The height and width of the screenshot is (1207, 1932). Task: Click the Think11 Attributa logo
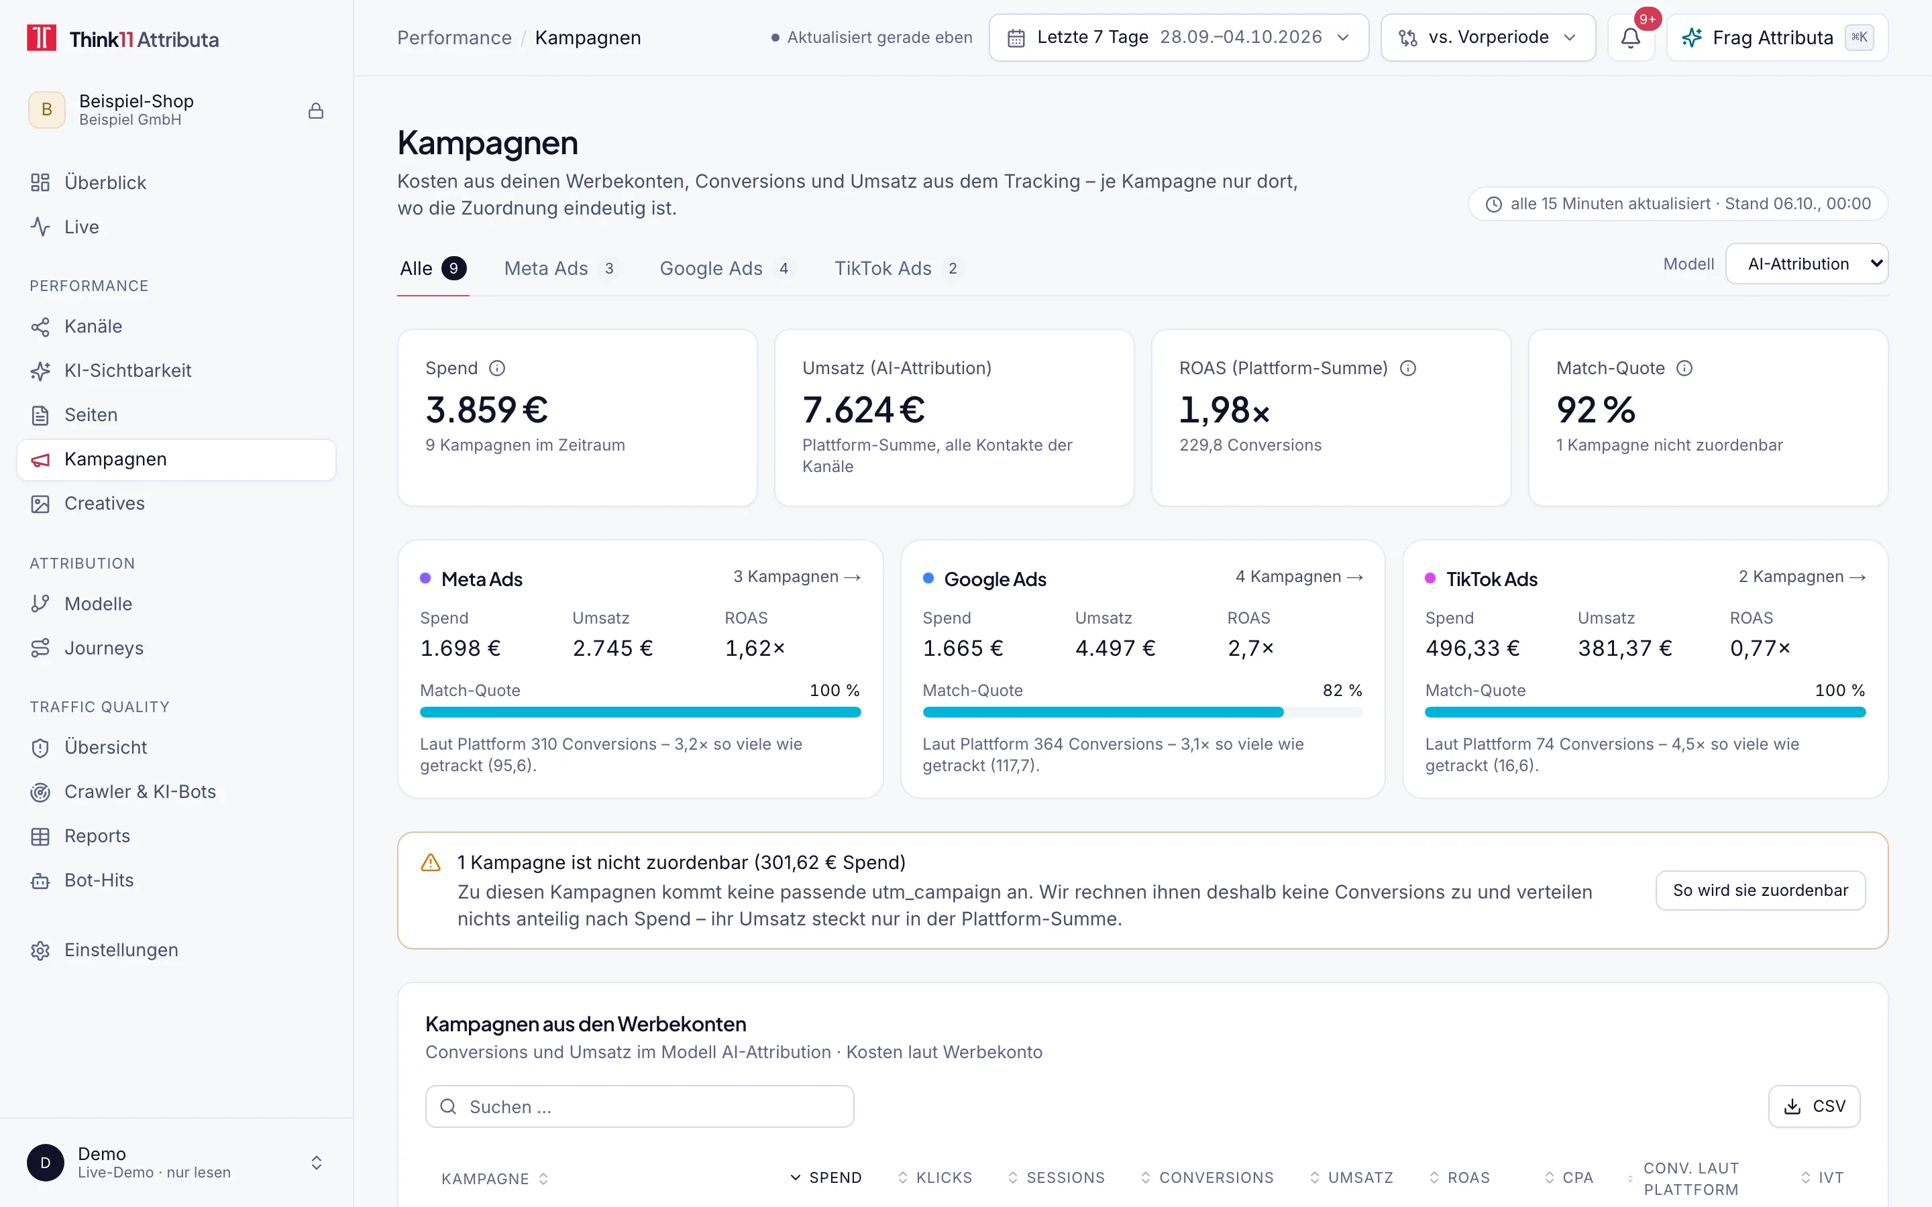coord(123,38)
